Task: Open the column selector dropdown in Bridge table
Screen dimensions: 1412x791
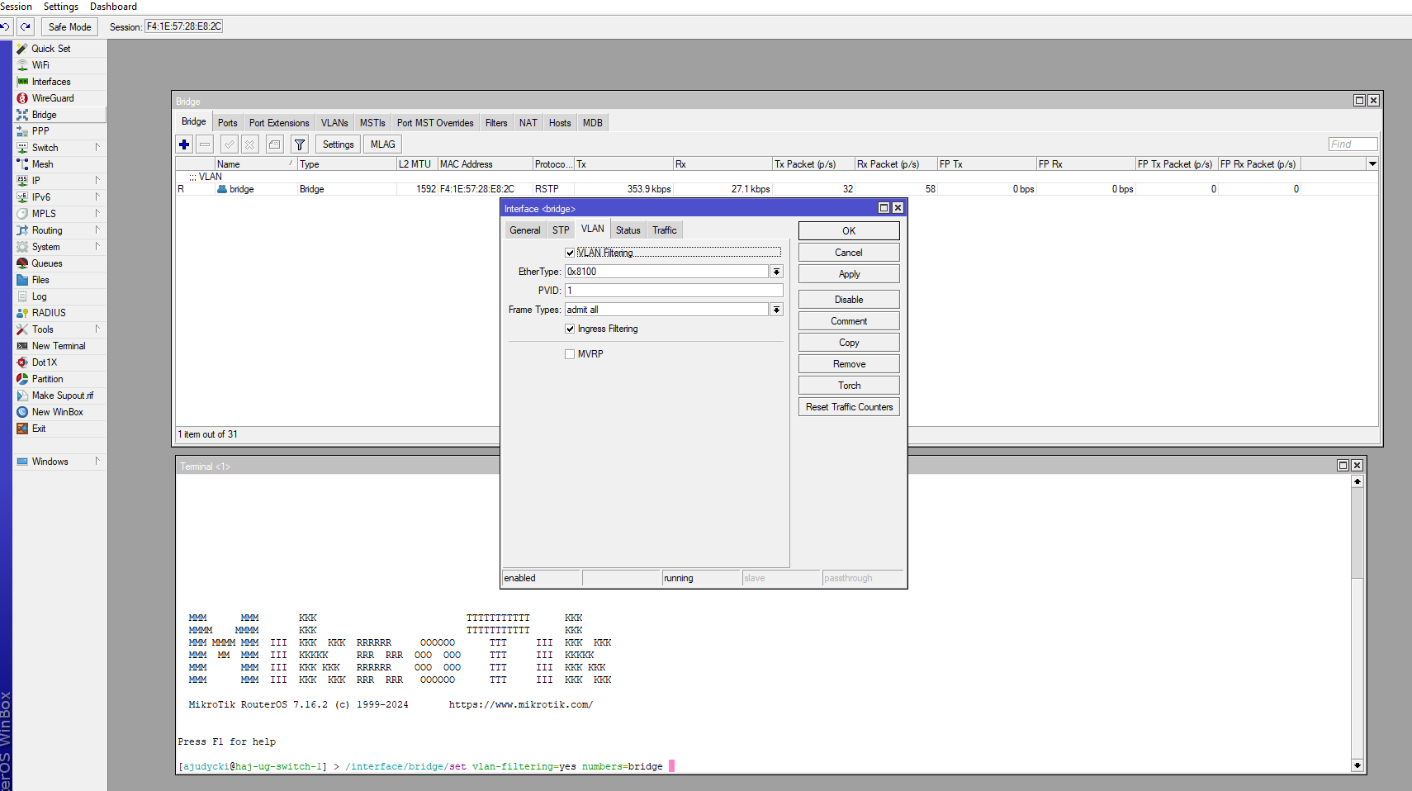Action: (x=1372, y=164)
